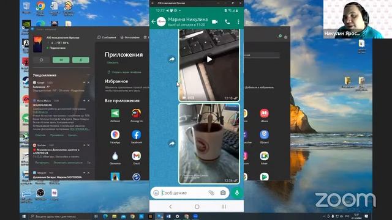
Task: Toggle the gray do-not-disturb button
Action: pos(41,60)
